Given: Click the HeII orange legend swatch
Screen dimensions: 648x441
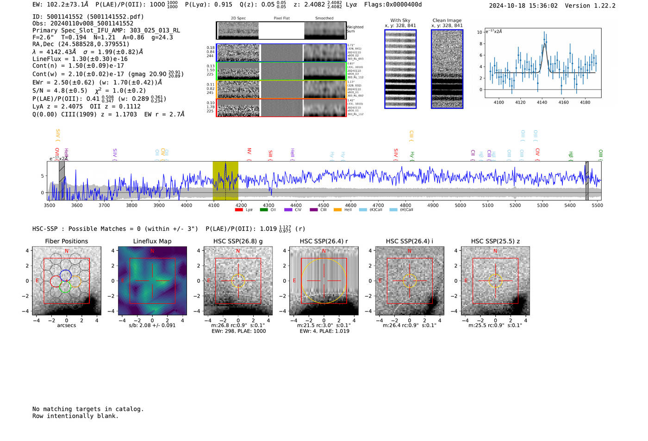Looking at the screenshot, I should (x=338, y=210).
